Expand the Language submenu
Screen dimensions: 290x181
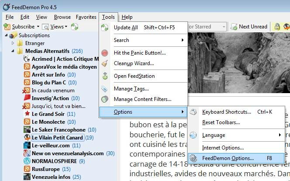point(236,135)
